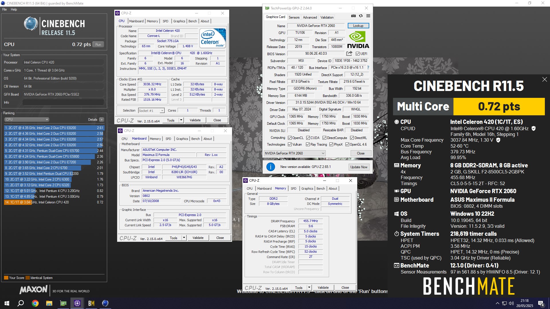Image resolution: width=550 pixels, height=309 pixels.
Task: Click the GPU-Z refresh icon
Action: click(361, 16)
